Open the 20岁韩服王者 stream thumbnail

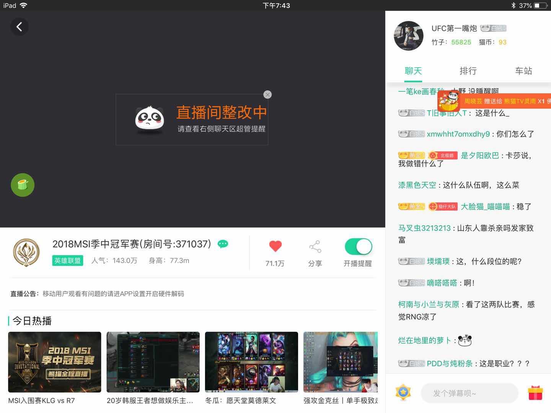click(153, 362)
